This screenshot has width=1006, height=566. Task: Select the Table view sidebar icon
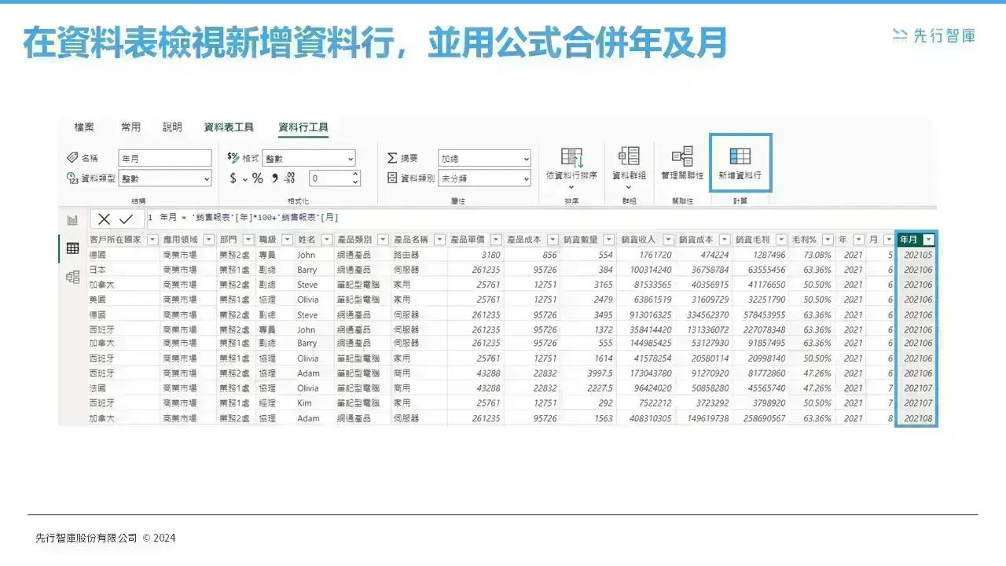coord(72,248)
